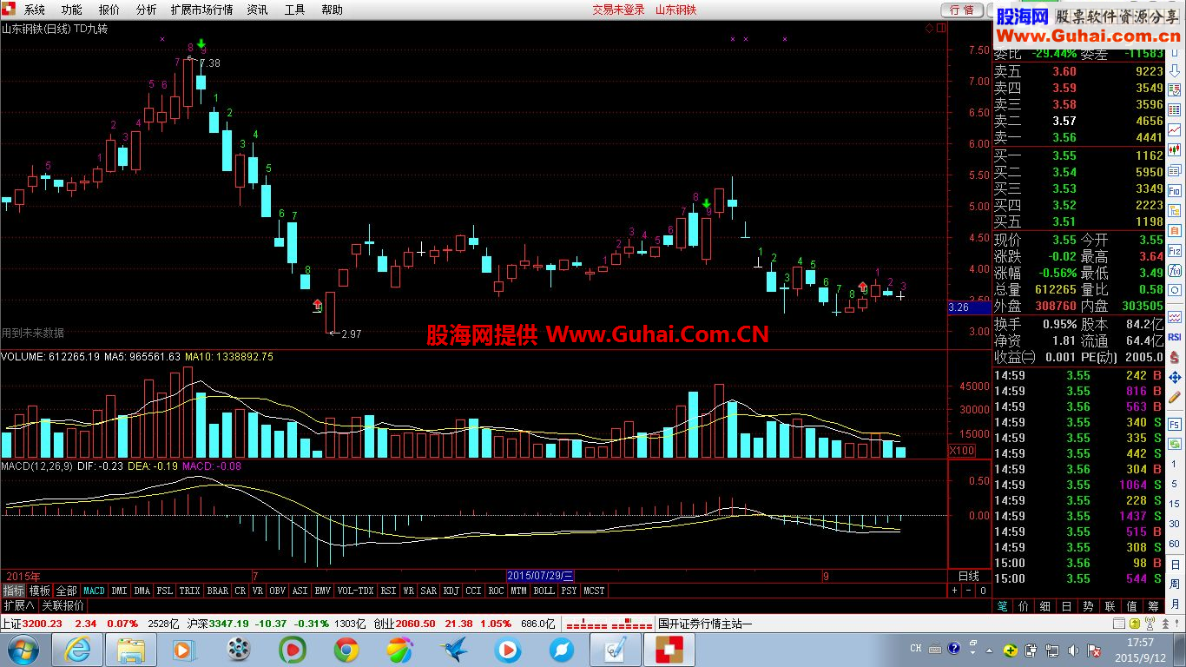The width and height of the screenshot is (1186, 667).
Task: Click the Windows Start orb
Action: (x=22, y=650)
